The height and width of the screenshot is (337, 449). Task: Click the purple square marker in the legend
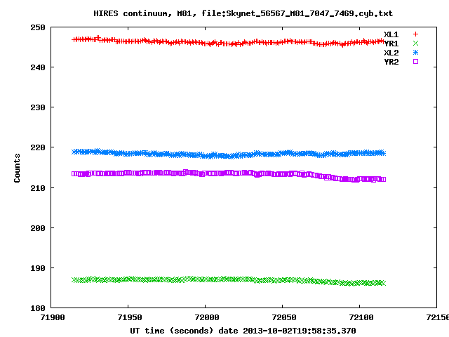(x=415, y=61)
